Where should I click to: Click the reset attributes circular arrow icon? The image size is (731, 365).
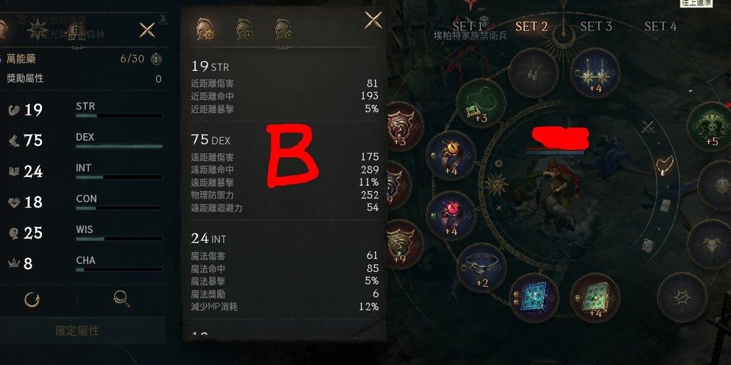click(32, 299)
